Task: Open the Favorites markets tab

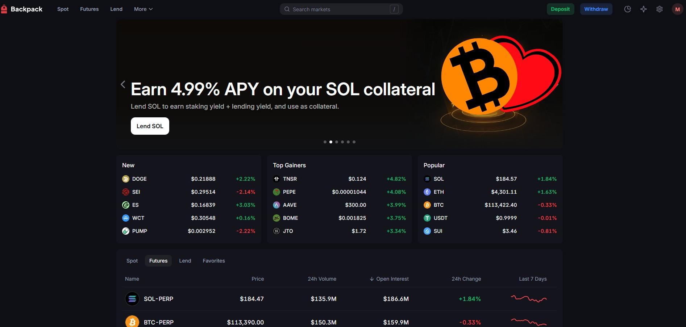Action: click(214, 261)
